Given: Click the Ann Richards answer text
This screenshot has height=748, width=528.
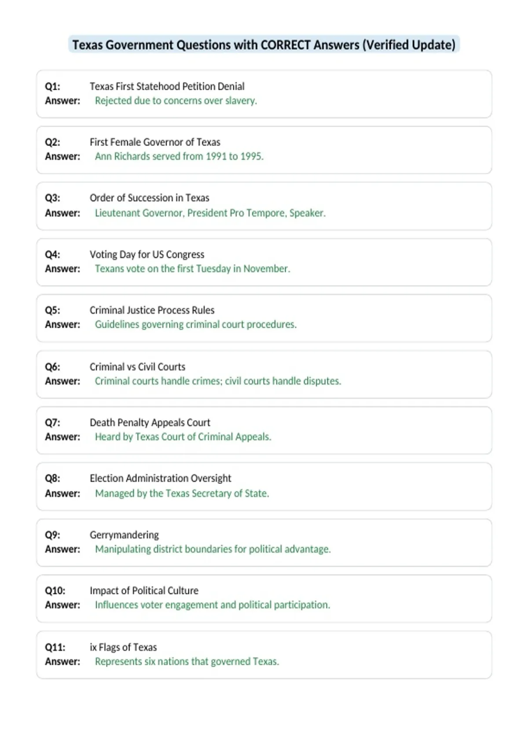Looking at the screenshot, I should (179, 156).
